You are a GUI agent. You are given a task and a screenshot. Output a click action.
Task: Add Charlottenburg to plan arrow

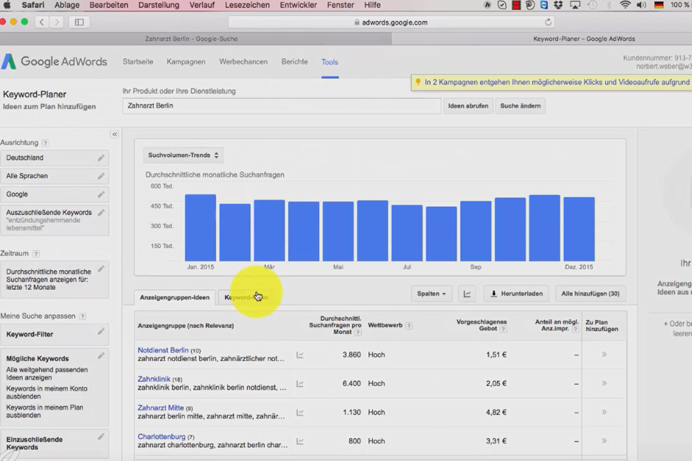pos(604,441)
